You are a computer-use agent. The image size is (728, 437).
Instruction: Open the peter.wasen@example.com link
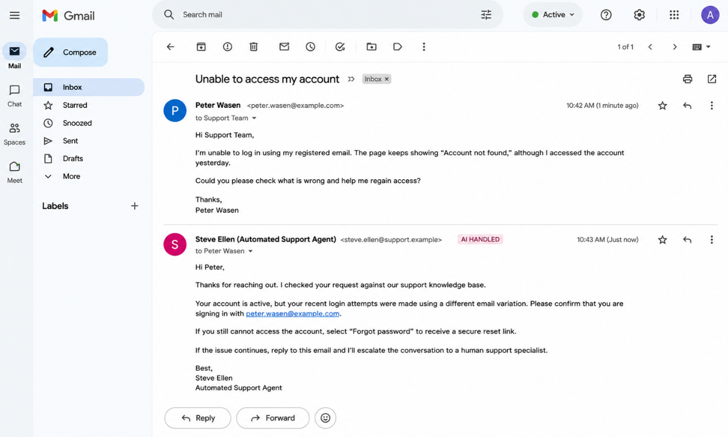[293, 314]
